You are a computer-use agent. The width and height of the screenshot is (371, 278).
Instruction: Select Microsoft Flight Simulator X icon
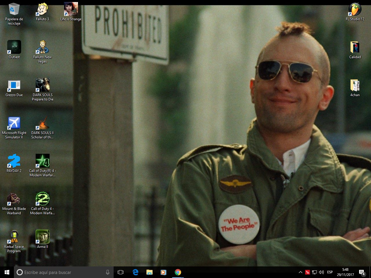(x=14, y=127)
